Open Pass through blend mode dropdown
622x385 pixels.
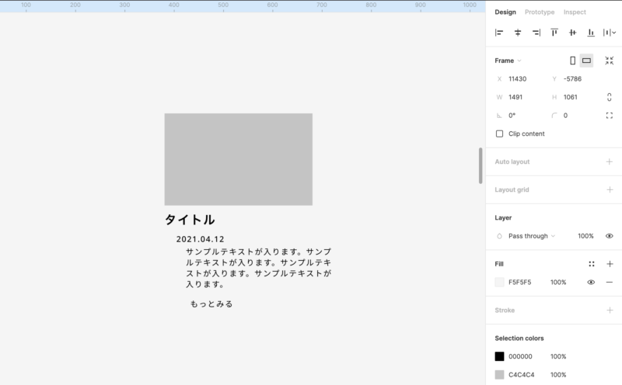click(532, 236)
